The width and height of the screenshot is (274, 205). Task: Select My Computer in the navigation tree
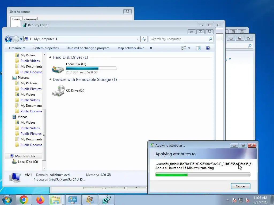click(x=25, y=156)
